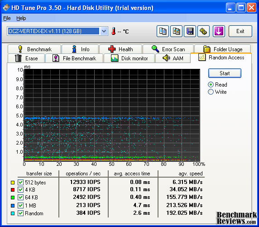Open the Benchmark tab
Screen dimensions: 259x227
tap(34, 49)
